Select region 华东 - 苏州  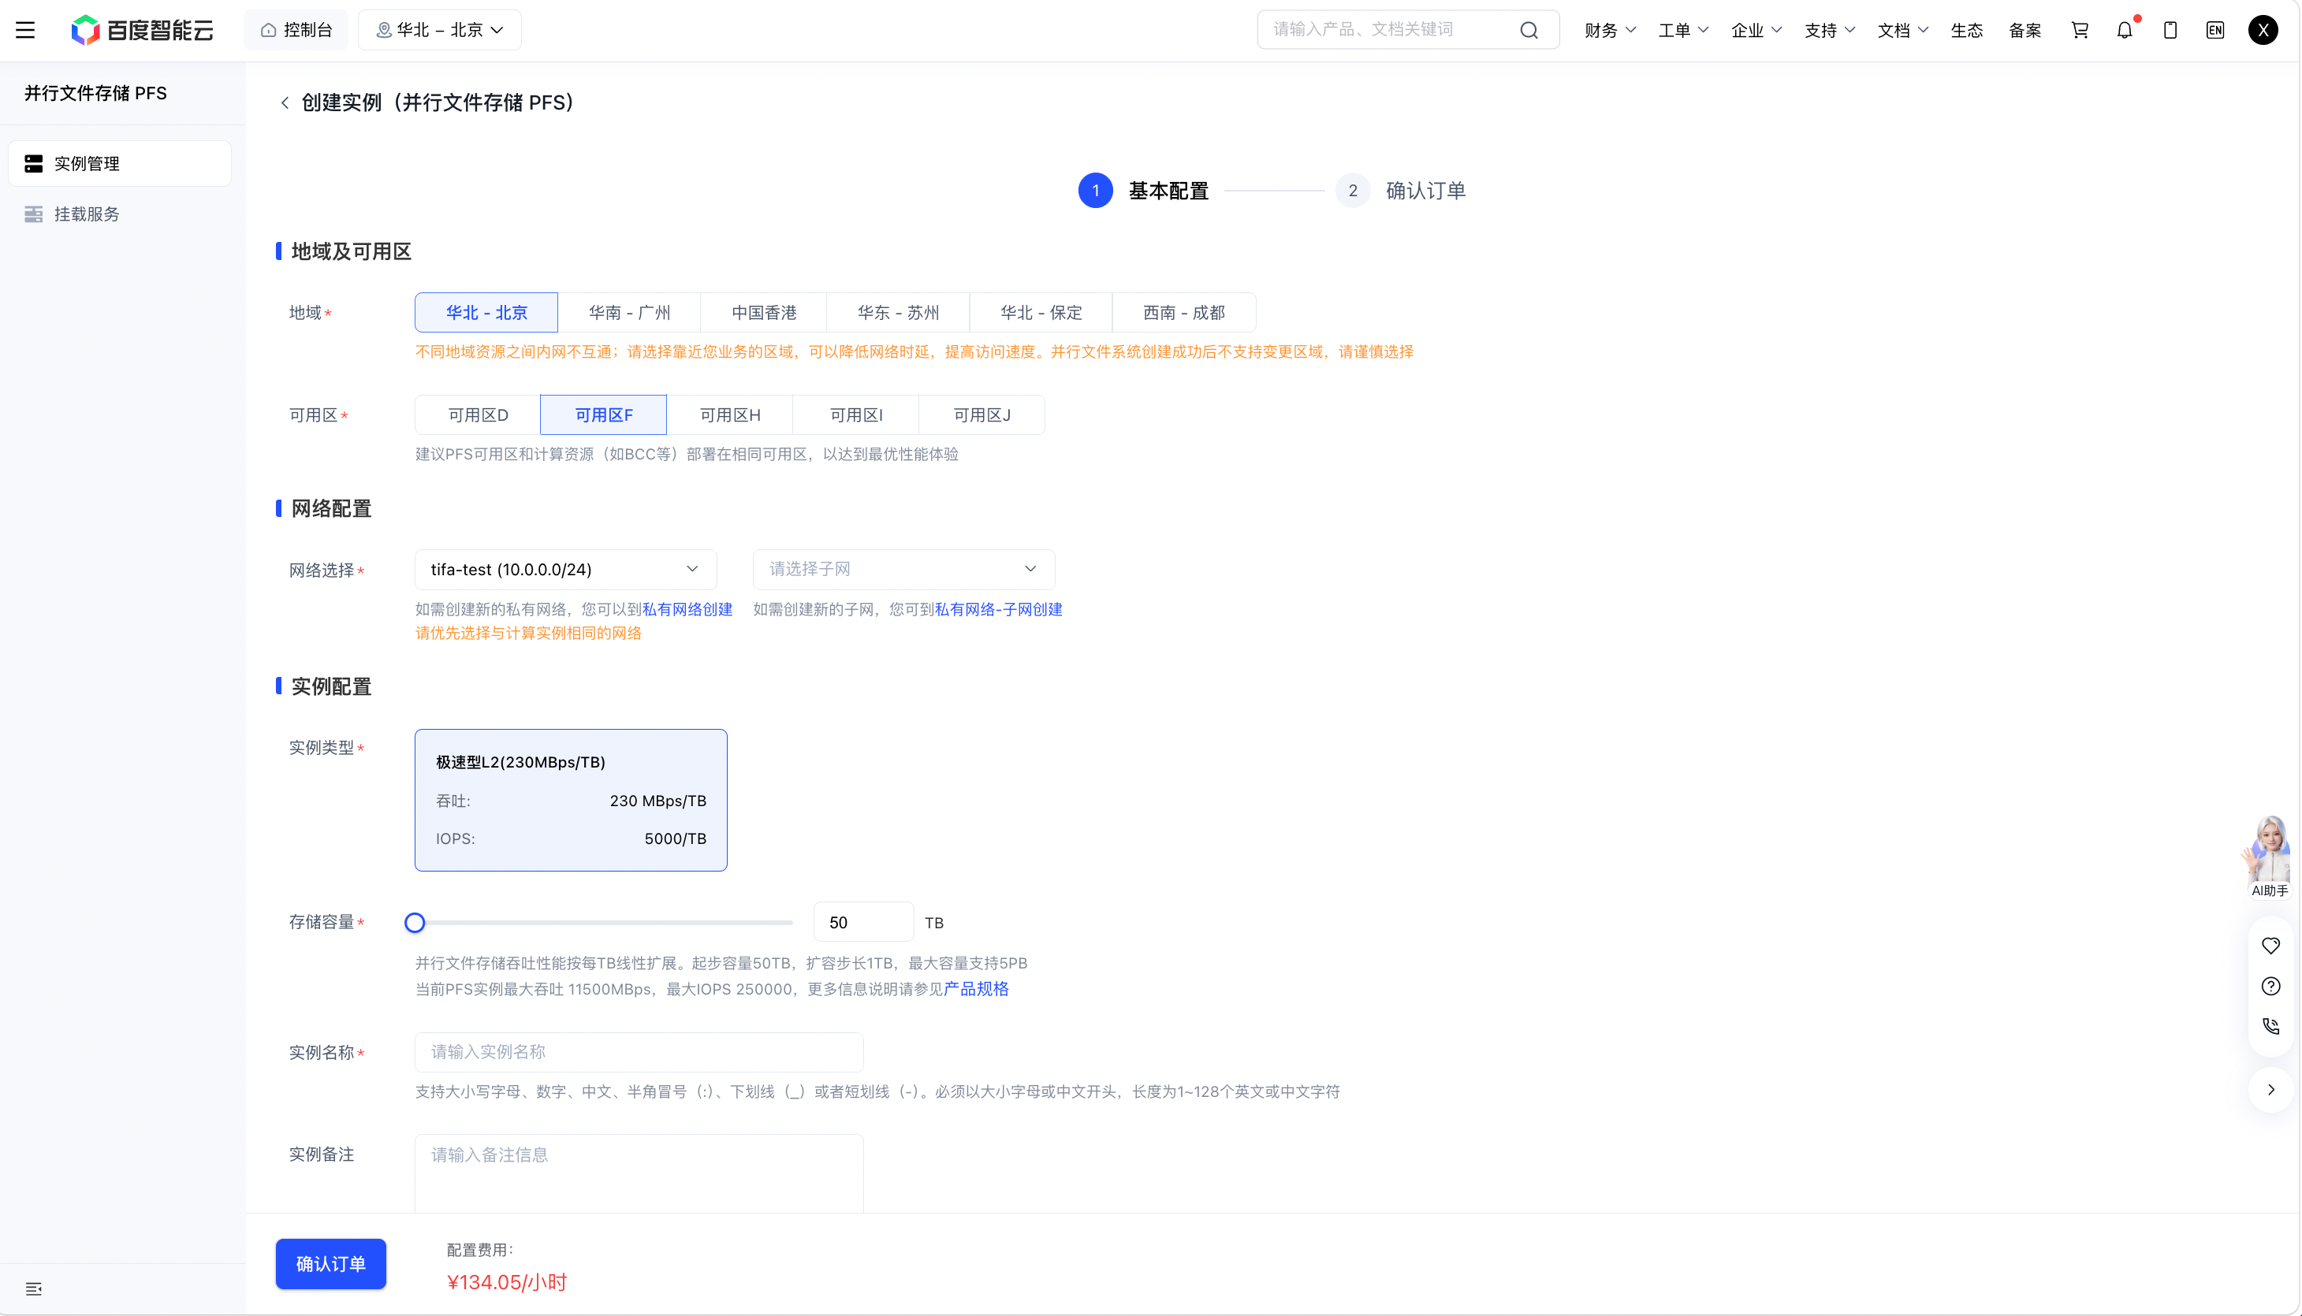pos(898,313)
